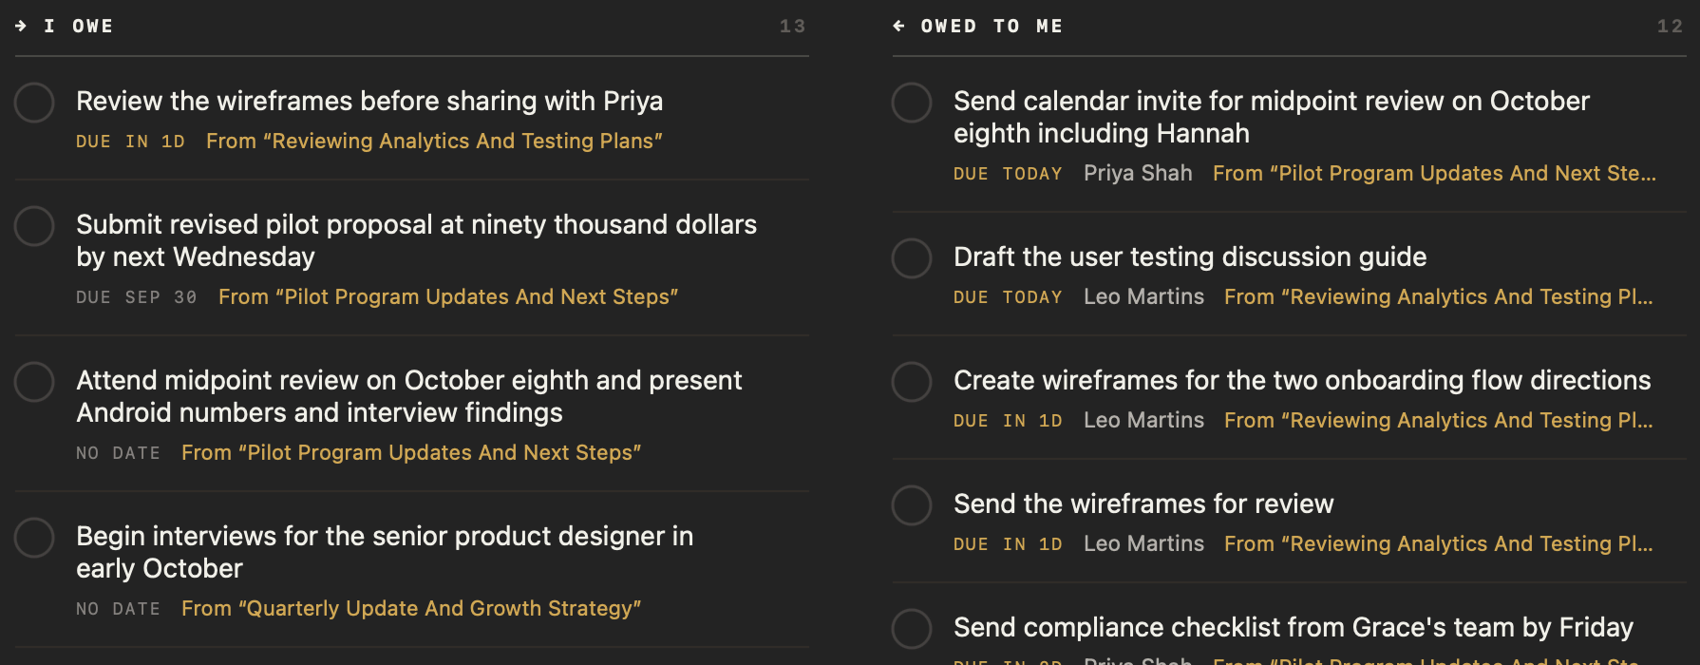Open task Attend midpoint review on October eighth

[409, 396]
